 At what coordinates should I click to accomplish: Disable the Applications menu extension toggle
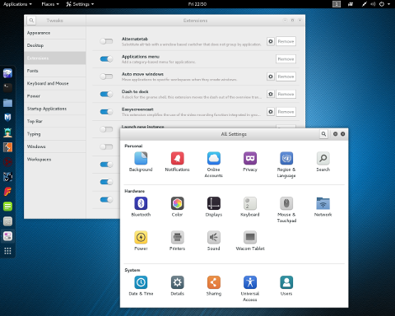pyautogui.click(x=106, y=59)
